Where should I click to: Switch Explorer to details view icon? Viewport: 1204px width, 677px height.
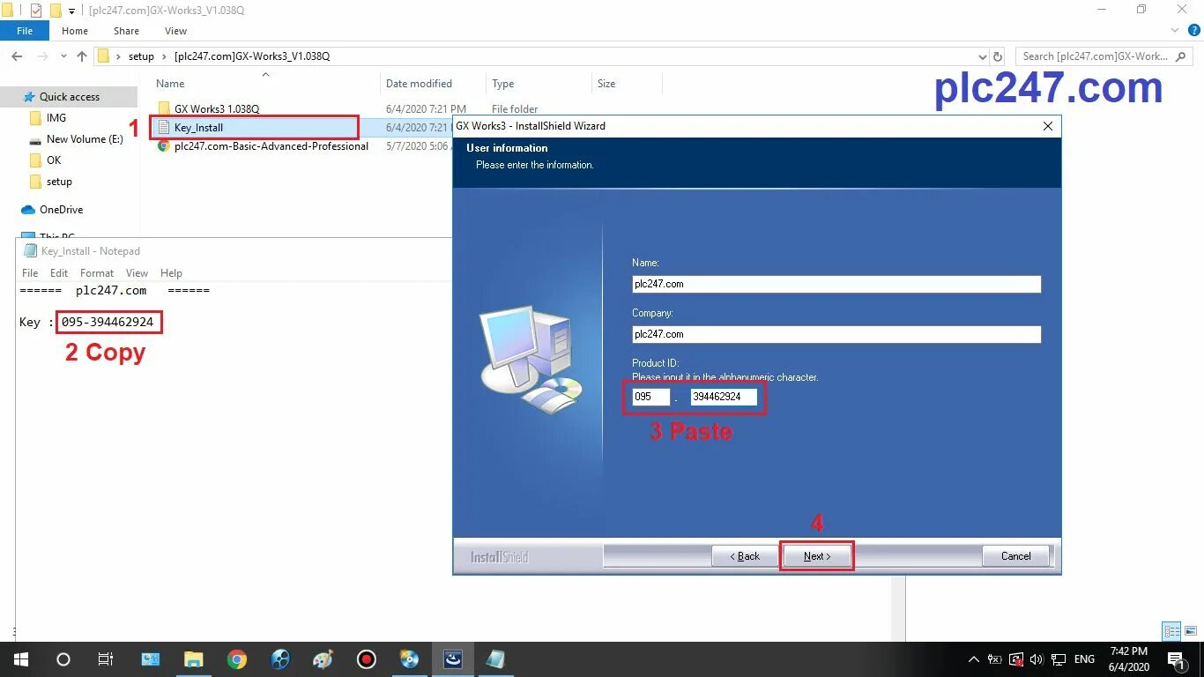click(1171, 631)
